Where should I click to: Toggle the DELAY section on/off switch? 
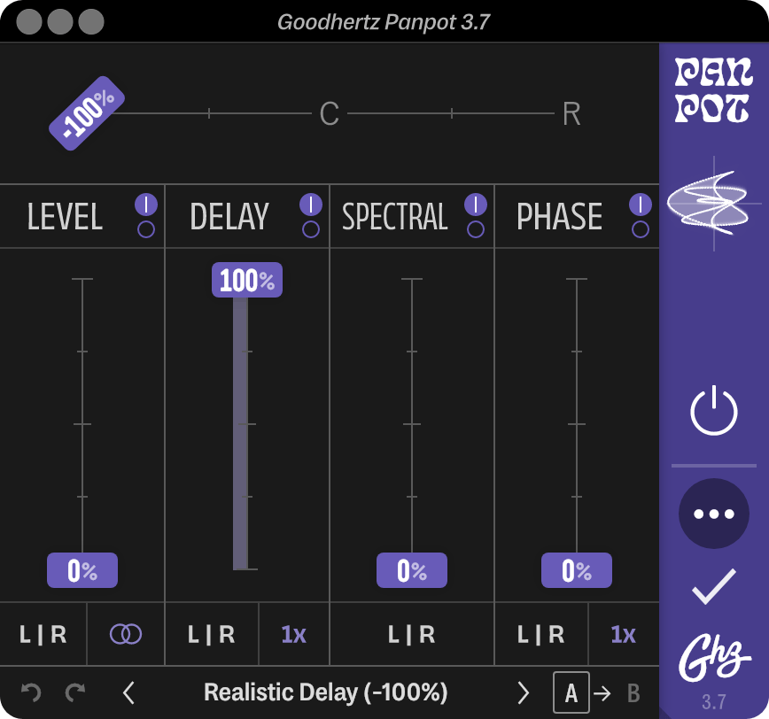point(311,216)
